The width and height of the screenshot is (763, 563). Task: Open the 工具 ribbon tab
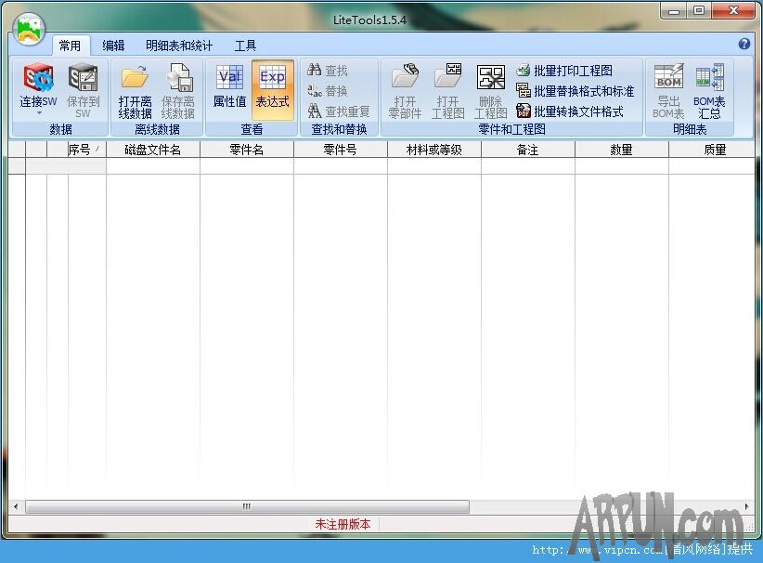pos(245,46)
